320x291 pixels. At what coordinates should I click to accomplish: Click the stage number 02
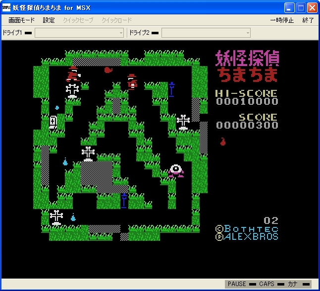click(x=271, y=220)
